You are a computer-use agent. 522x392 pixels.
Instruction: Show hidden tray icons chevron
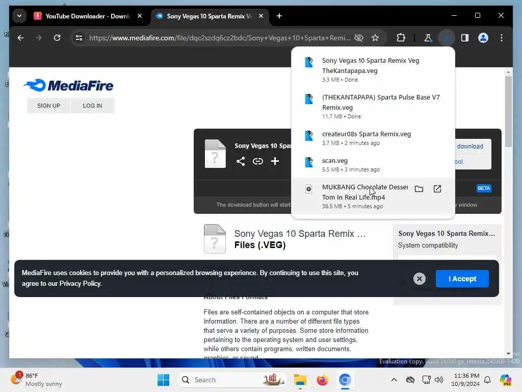tap(394, 380)
